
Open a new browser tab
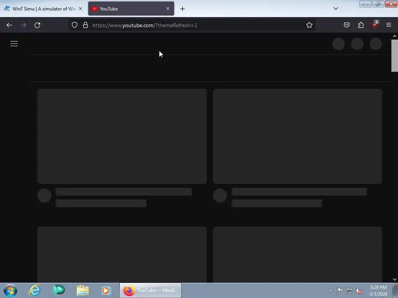pos(183,9)
